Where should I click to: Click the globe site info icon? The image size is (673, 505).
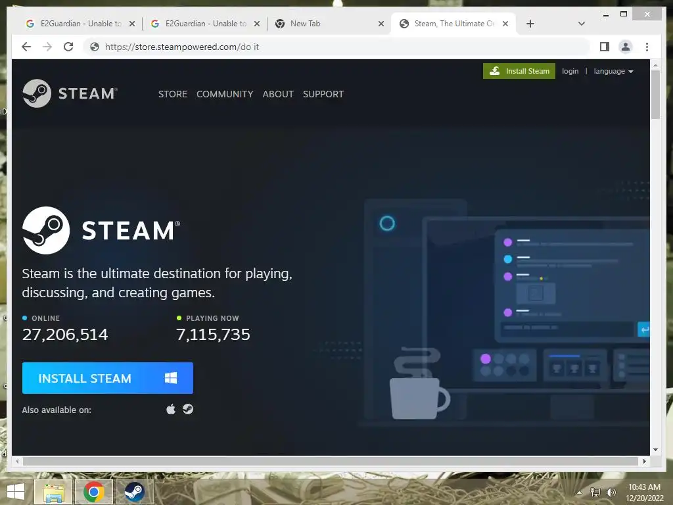(x=95, y=47)
